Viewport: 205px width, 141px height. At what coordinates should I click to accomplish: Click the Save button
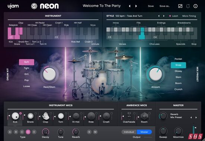coord(151,6)
